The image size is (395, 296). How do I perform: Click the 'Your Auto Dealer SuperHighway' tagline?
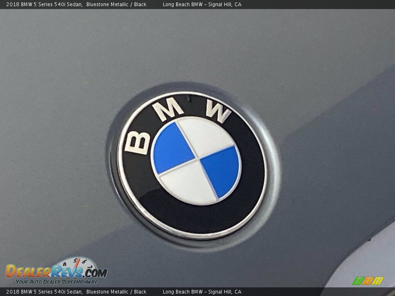click(x=56, y=282)
